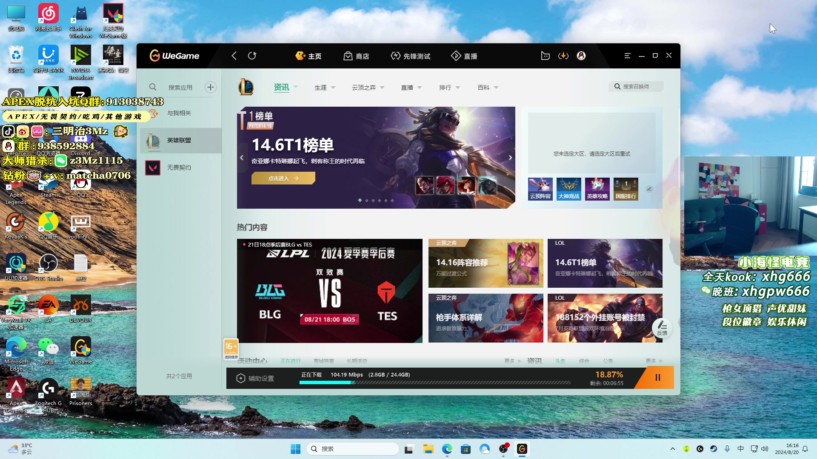Select the last banner pagination dot

click(392, 200)
